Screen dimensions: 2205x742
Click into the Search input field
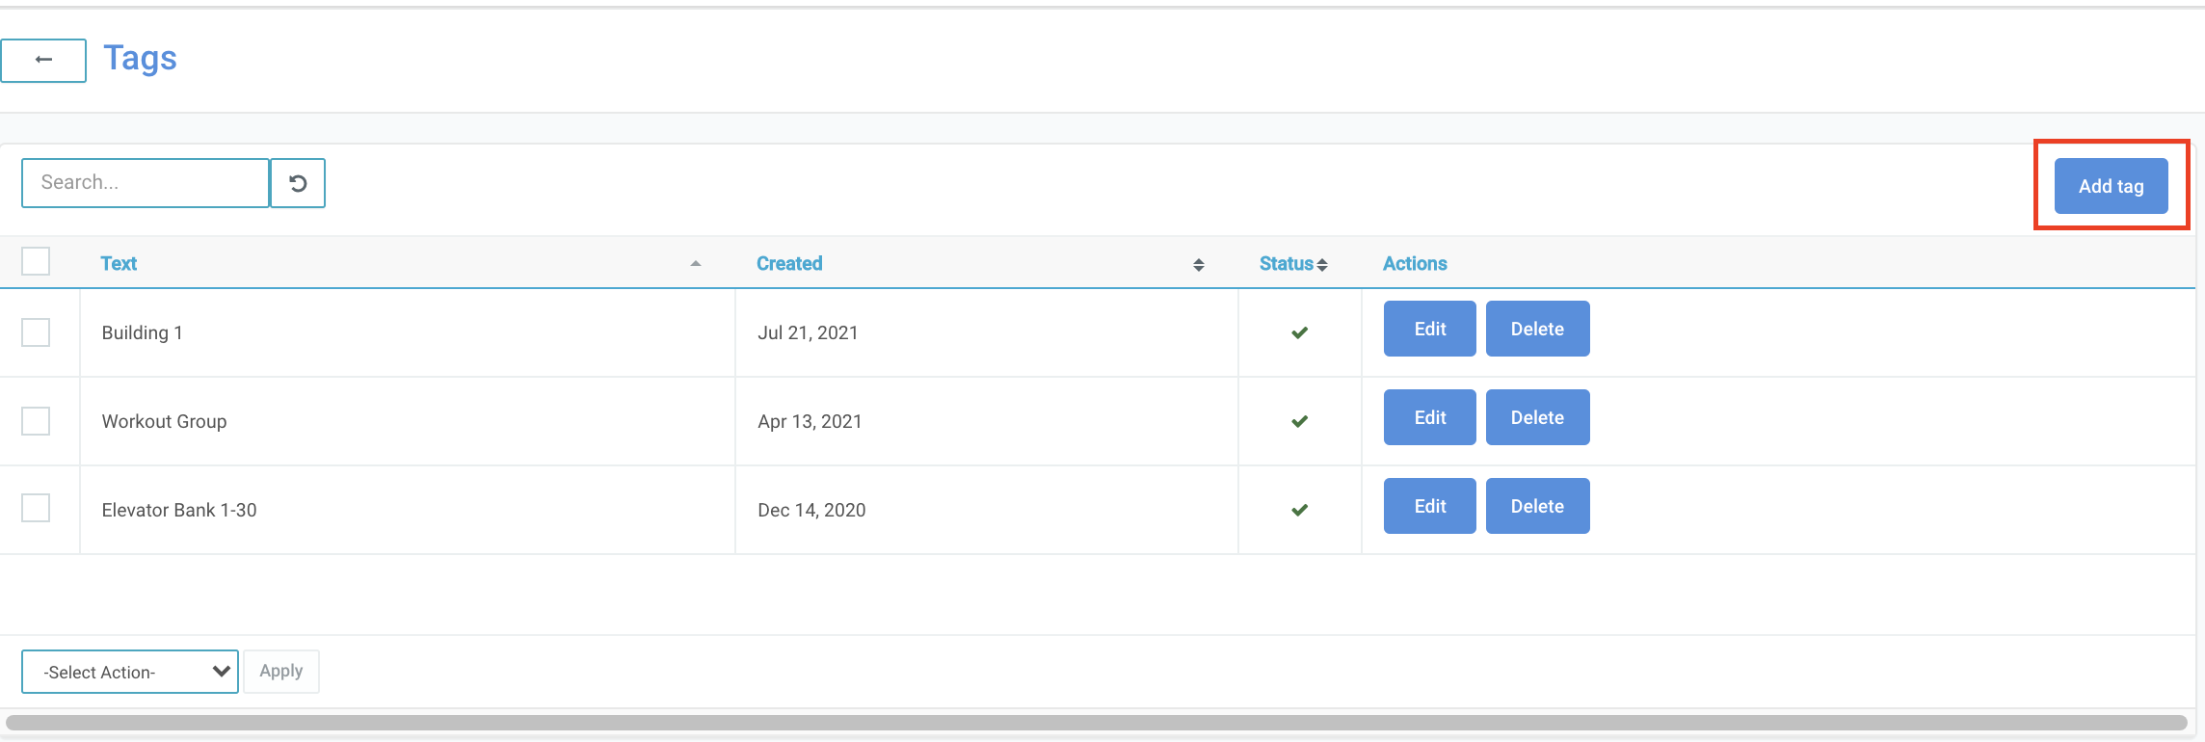tap(146, 183)
